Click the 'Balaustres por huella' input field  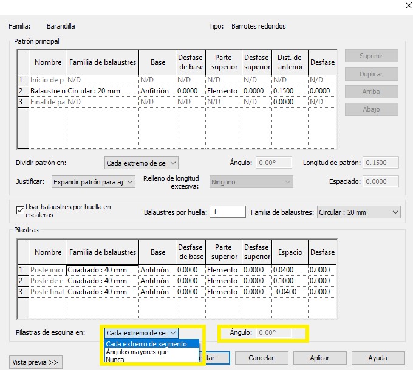228,212
